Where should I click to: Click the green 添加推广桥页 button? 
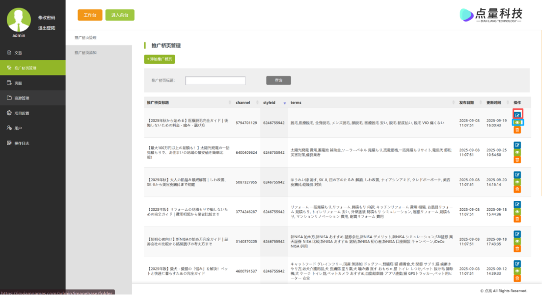(160, 59)
